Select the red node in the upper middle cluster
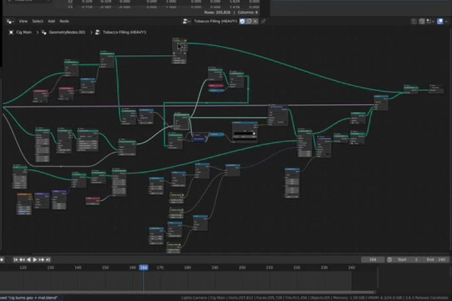Screen dimensions: 452x301 click(215, 85)
